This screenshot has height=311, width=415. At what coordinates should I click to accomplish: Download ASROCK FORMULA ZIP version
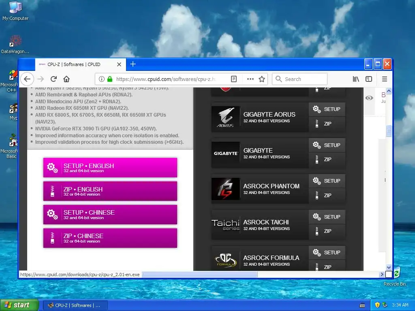pos(327,266)
